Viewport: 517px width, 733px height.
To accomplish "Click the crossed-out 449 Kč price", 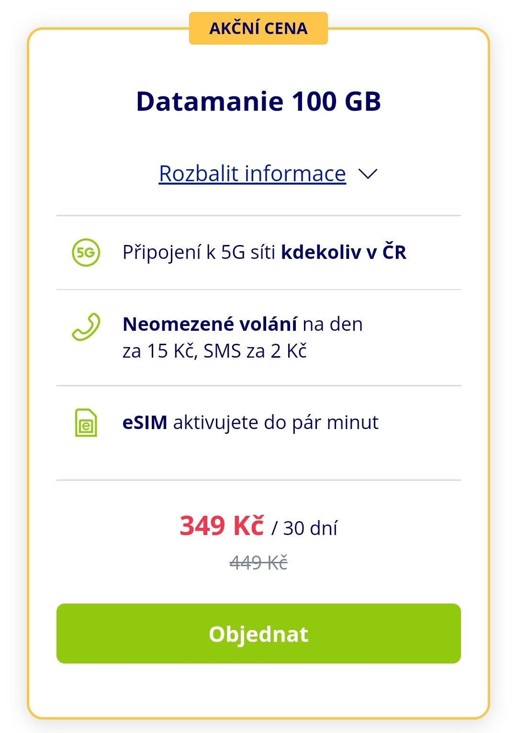I will 258,562.
